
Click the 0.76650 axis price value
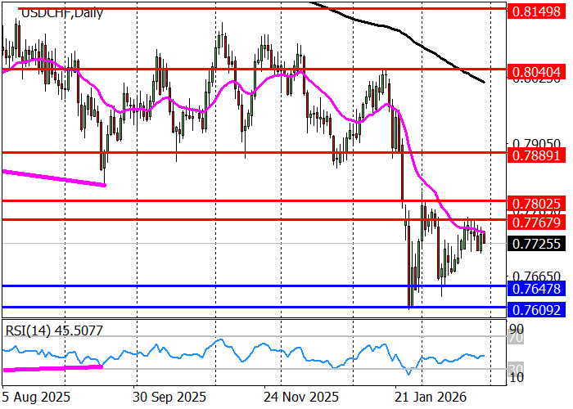pos(536,276)
